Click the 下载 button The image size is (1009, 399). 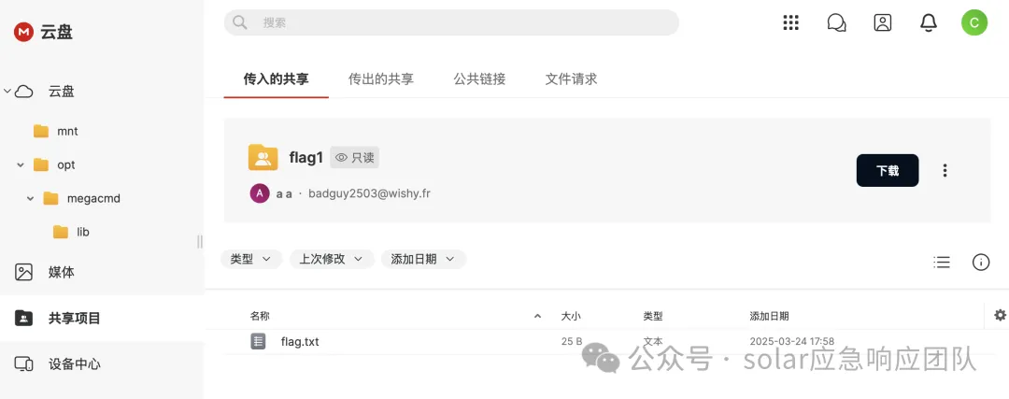click(x=888, y=171)
